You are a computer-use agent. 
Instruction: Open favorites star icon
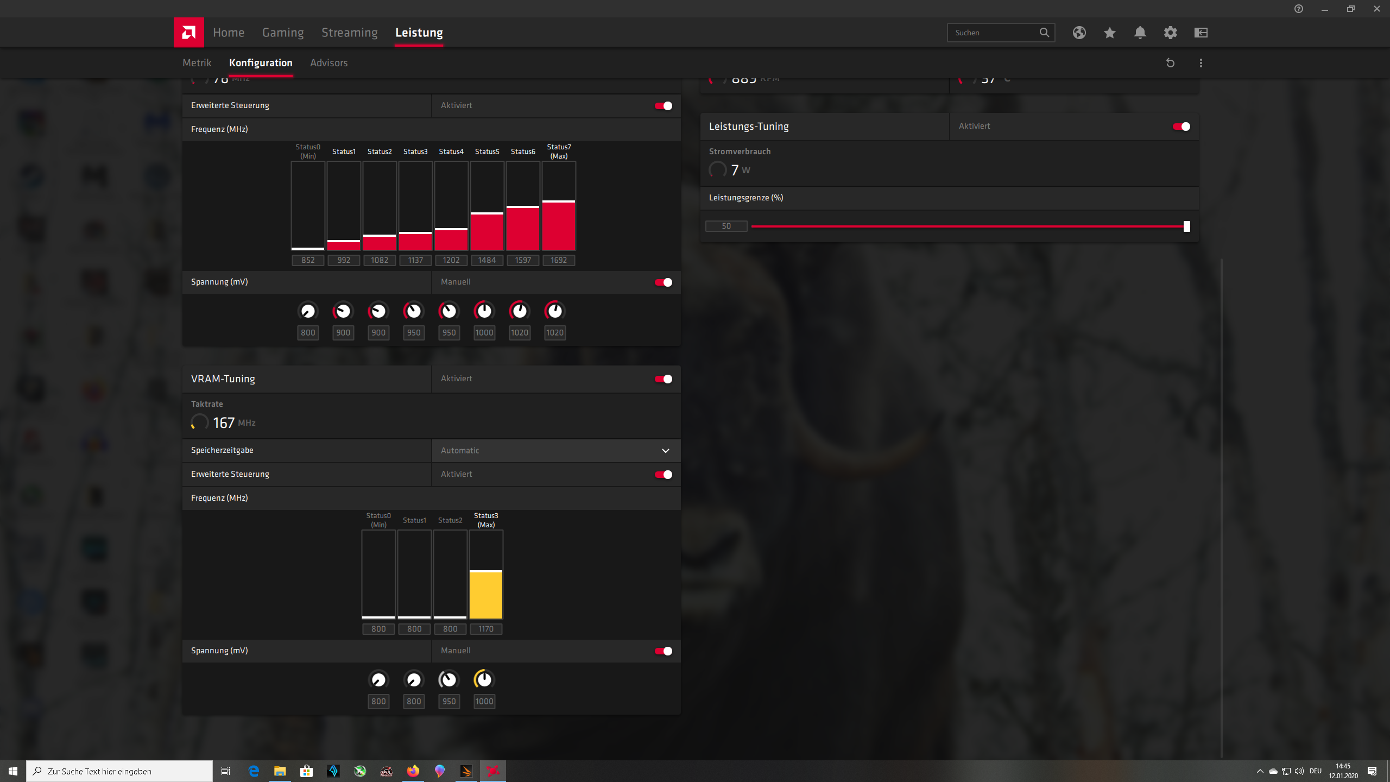(x=1109, y=33)
